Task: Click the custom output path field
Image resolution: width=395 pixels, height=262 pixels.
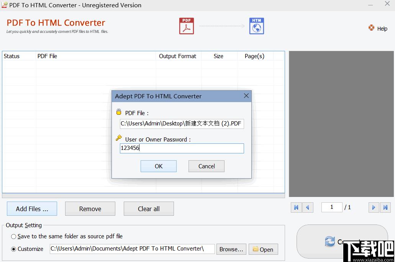Action: [132, 249]
